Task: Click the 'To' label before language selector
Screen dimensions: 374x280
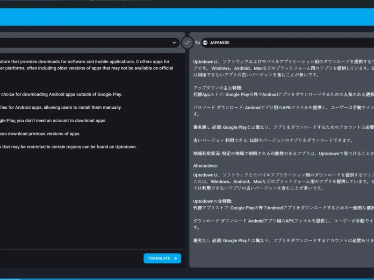Action: click(197, 42)
